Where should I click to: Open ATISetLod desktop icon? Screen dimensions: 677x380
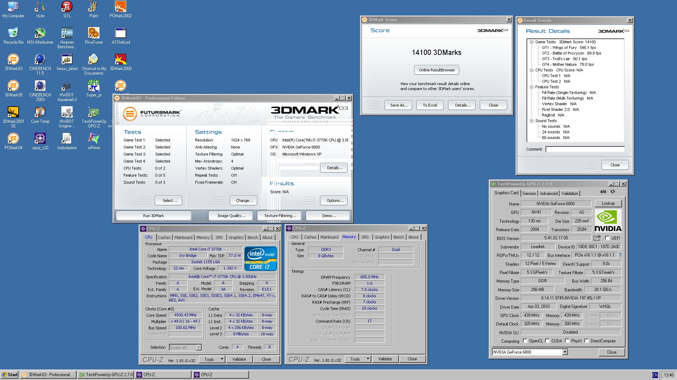click(x=121, y=36)
